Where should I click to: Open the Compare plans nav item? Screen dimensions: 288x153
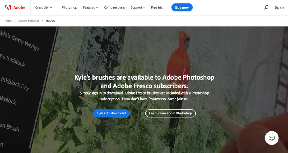[x=114, y=7]
